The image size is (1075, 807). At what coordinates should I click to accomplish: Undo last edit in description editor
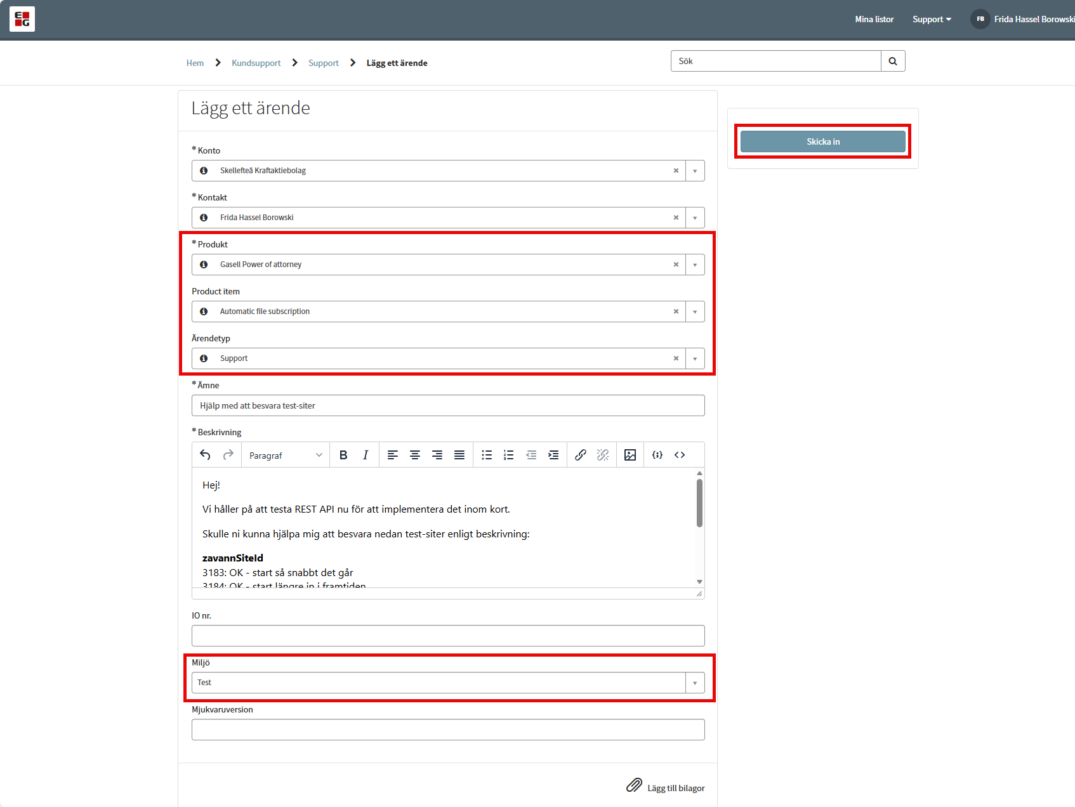coord(205,455)
